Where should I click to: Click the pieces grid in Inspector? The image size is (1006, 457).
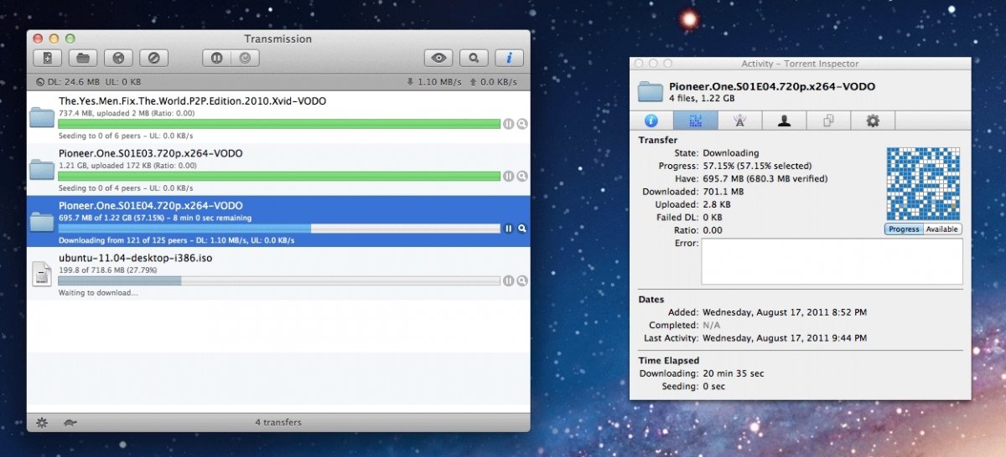pos(923,184)
